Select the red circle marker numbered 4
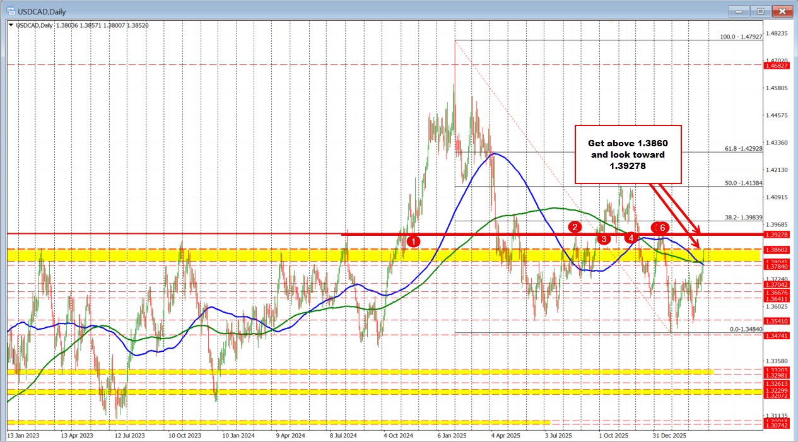This screenshot has height=442, width=798. click(x=630, y=238)
